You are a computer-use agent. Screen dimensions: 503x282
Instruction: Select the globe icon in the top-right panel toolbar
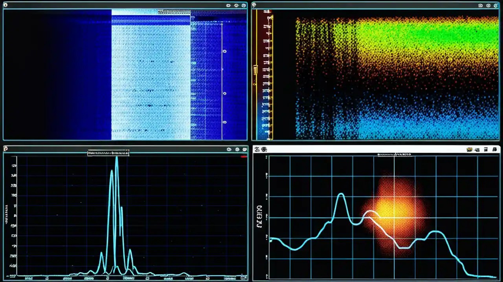(x=488, y=5)
